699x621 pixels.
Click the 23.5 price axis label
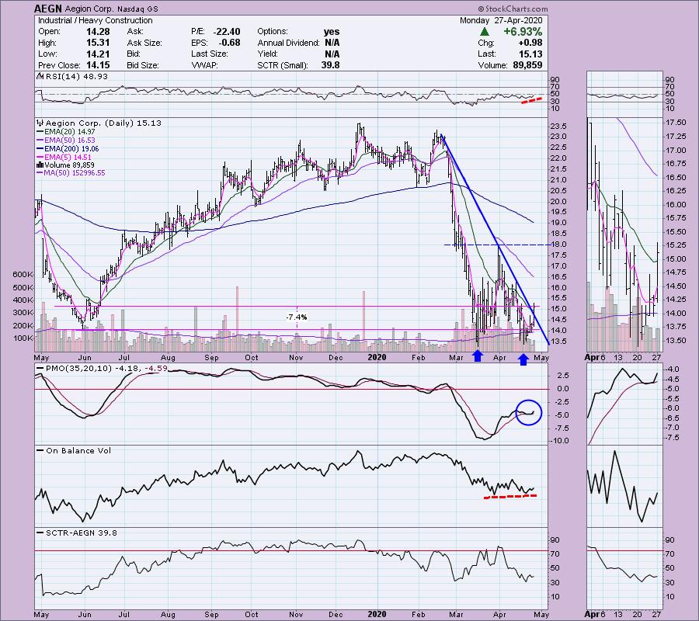558,126
